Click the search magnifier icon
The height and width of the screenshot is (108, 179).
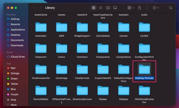(x=170, y=8)
